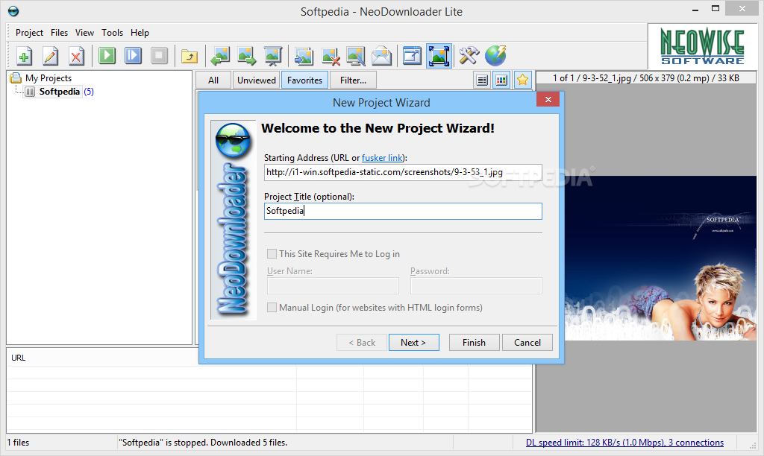Toggle the favorites star icon
This screenshot has width=764, height=456.
click(x=522, y=80)
